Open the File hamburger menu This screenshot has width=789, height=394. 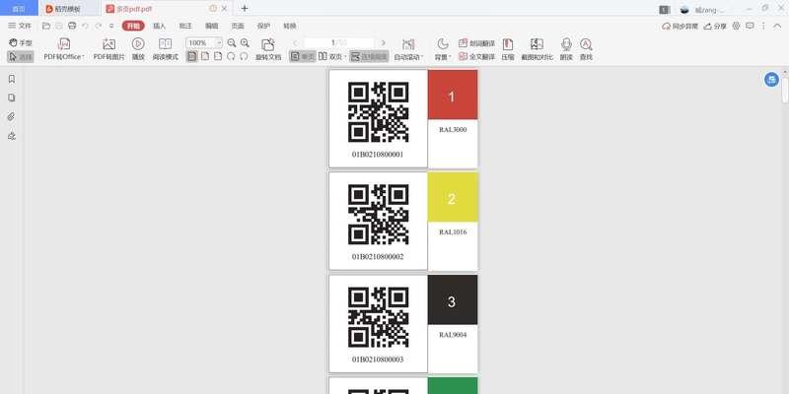20,26
